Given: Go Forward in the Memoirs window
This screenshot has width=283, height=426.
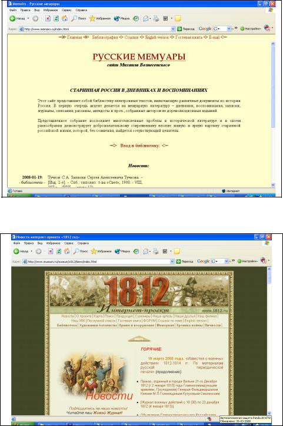Looking at the screenshot, I should coord(35,18).
